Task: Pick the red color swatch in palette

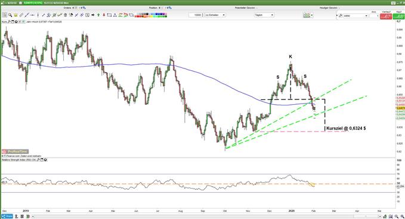Action: pyautogui.click(x=138, y=16)
